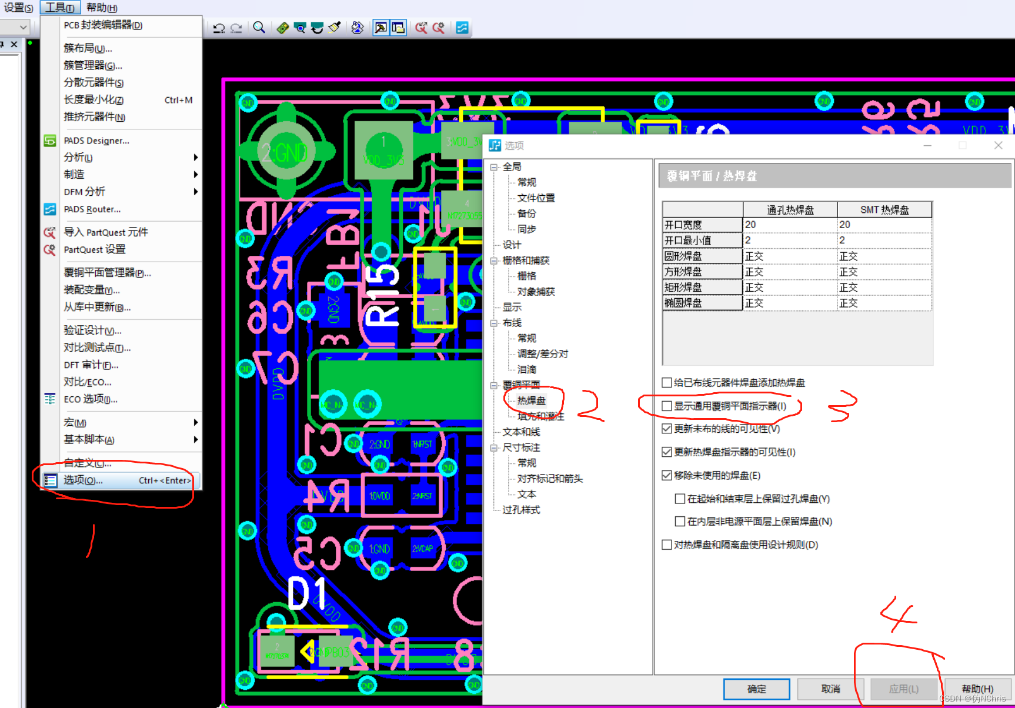Select 填充和灌注 in options tree
The image size is (1015, 708).
click(x=540, y=416)
